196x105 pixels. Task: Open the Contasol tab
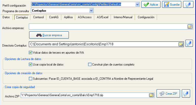(38, 17)
